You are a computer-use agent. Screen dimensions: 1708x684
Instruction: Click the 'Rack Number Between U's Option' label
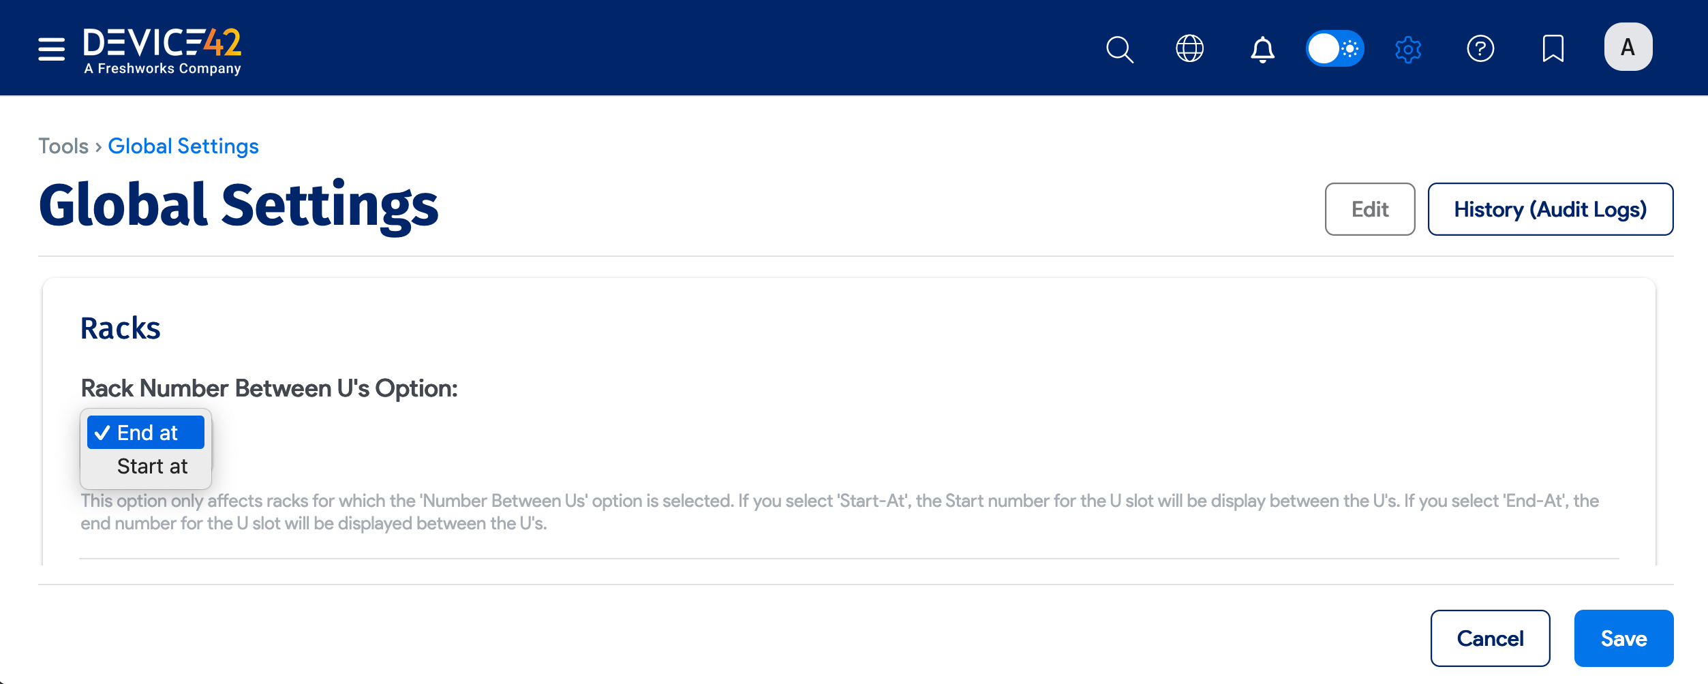[x=269, y=388]
